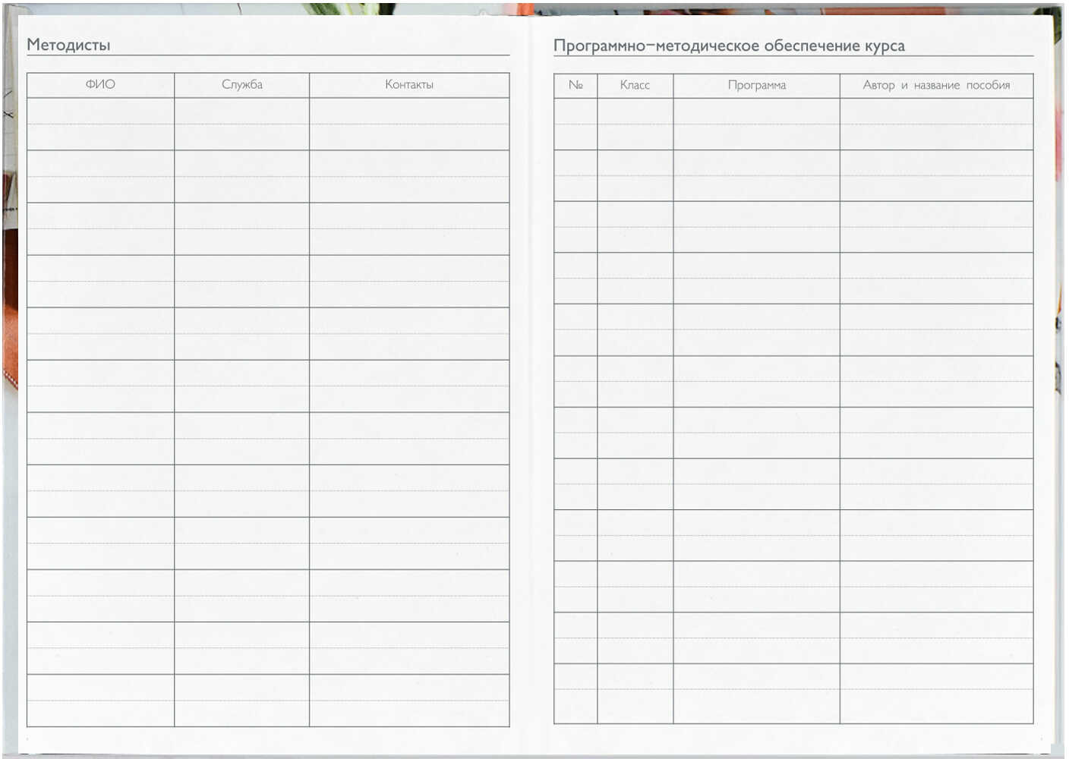Screen dimensions: 1069x759
Task: Select the "ФИО" column header
Action: [100, 84]
